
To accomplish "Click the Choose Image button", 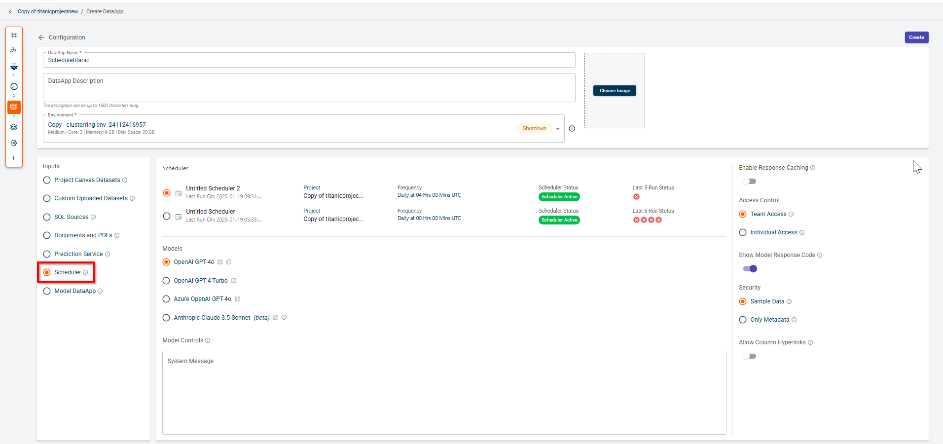I will click(615, 91).
